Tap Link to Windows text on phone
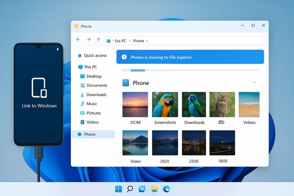 pyautogui.click(x=39, y=106)
